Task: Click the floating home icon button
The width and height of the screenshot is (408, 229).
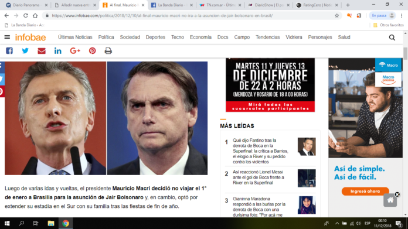Action: [x=390, y=200]
